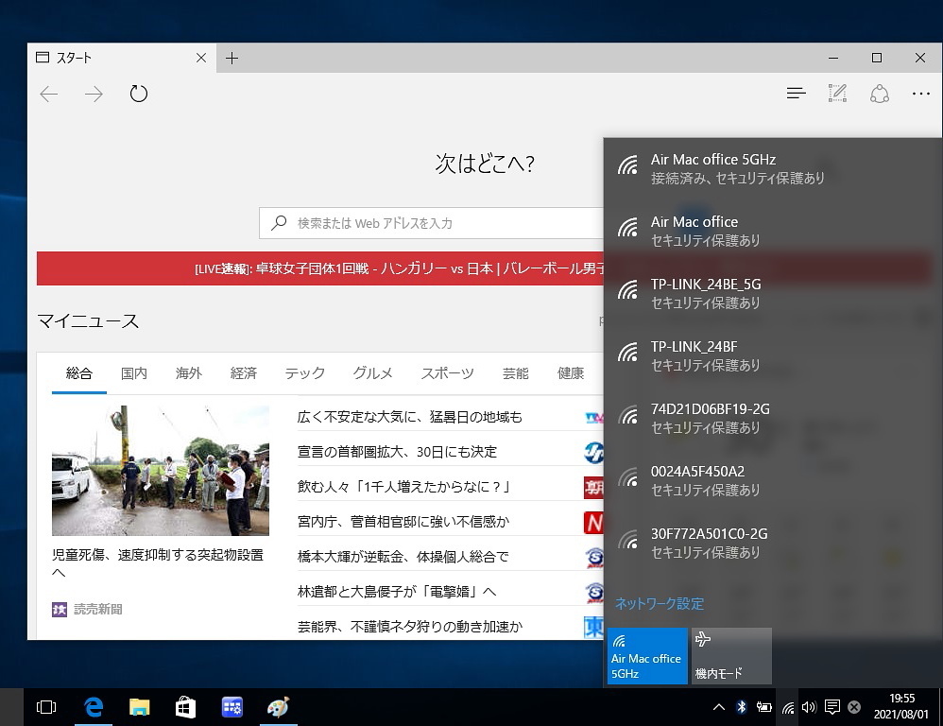Image resolution: width=943 pixels, height=726 pixels.
Task: Open headline 飲む人々「1千人増えたからなに？」
Action: (x=403, y=487)
